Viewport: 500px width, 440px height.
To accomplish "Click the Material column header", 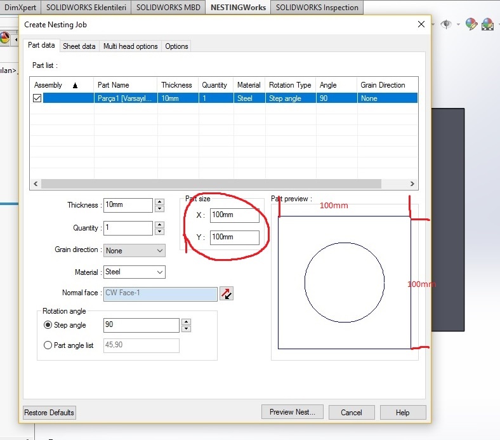I will point(249,85).
